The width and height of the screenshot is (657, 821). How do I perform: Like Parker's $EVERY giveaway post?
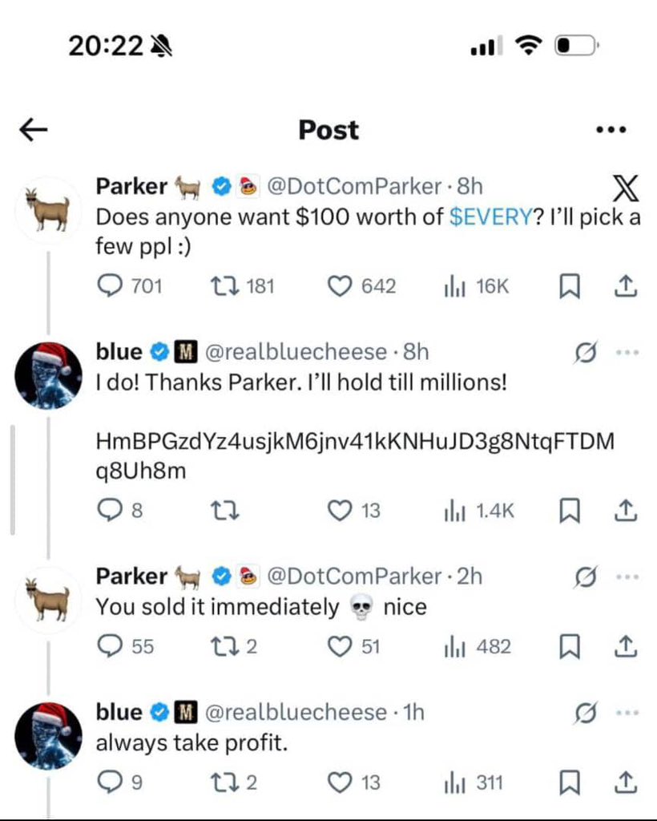(341, 286)
